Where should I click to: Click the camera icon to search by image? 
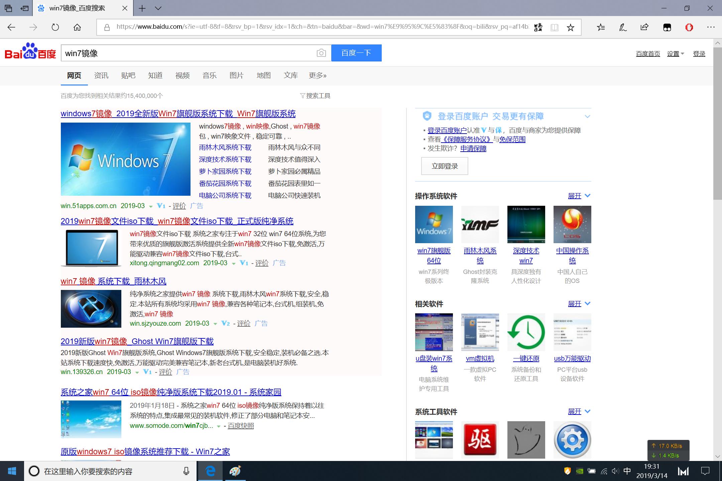pos(321,53)
